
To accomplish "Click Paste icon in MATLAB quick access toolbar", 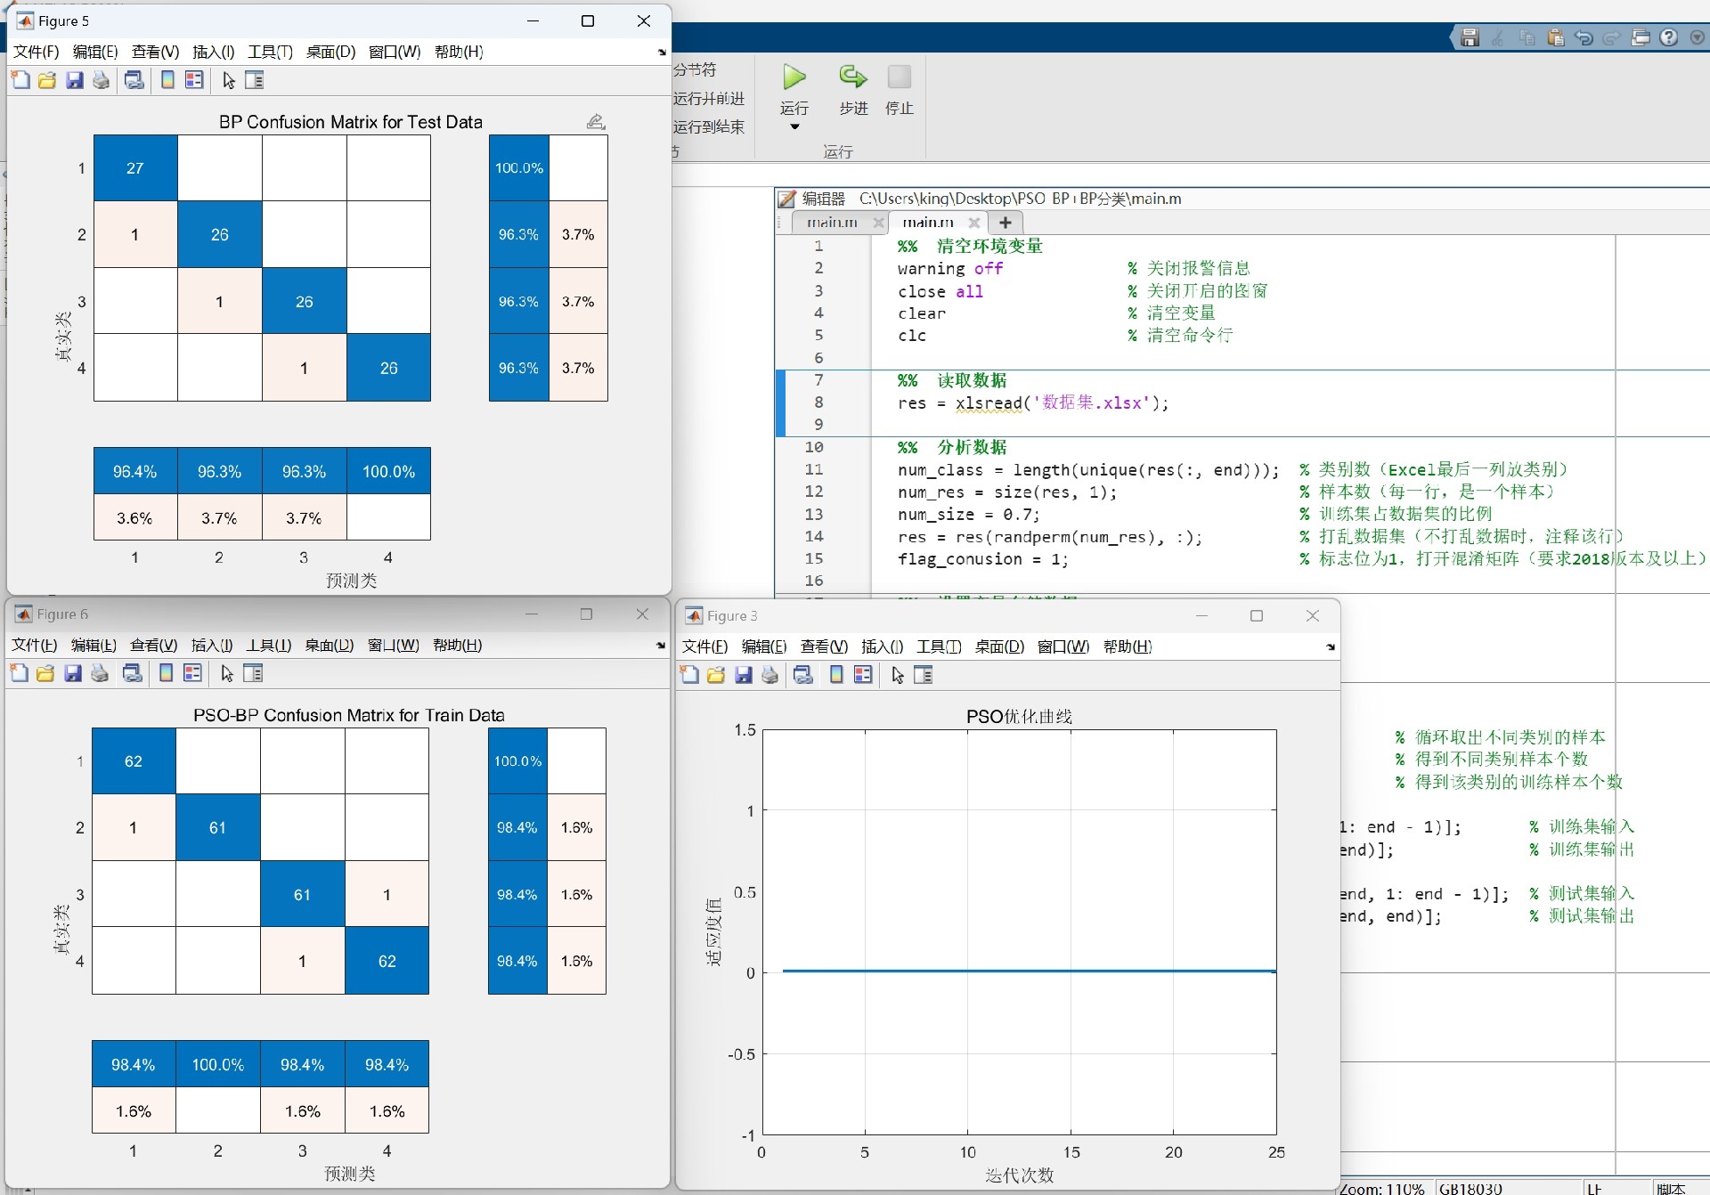I will (1555, 37).
